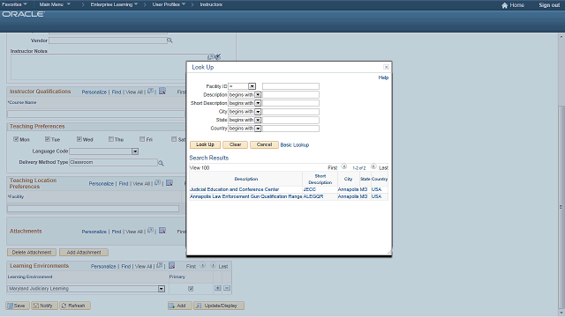This screenshot has width=565, height=317.
Task: Click the Look Up button
Action: 205,144
